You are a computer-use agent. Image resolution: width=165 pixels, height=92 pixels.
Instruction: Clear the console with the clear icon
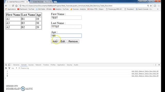(x=6, y=68)
